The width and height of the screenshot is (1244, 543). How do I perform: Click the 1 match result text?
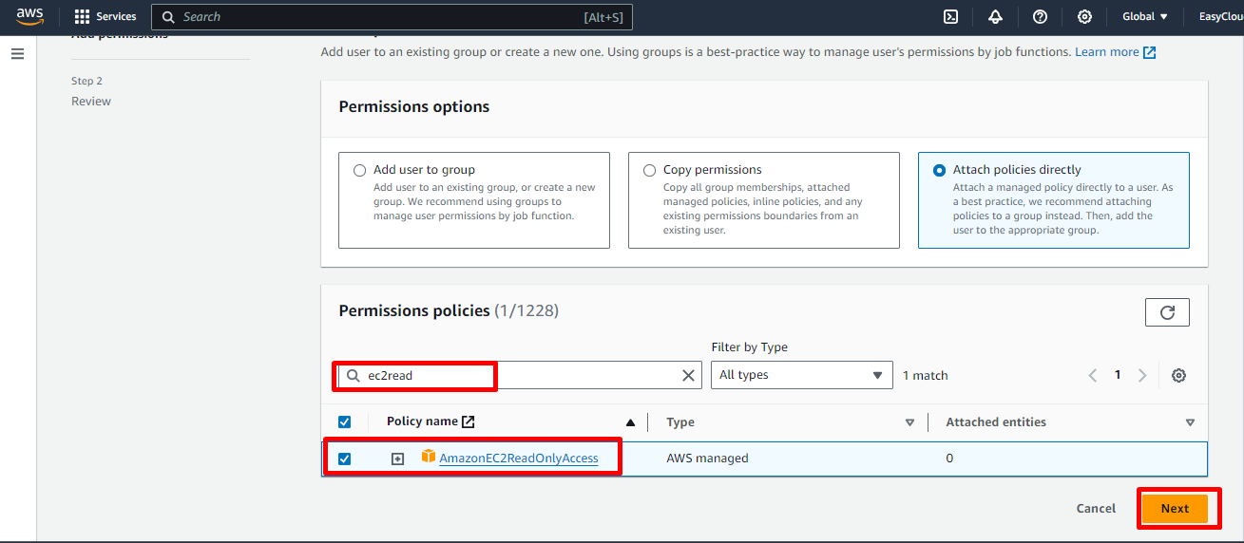click(926, 376)
